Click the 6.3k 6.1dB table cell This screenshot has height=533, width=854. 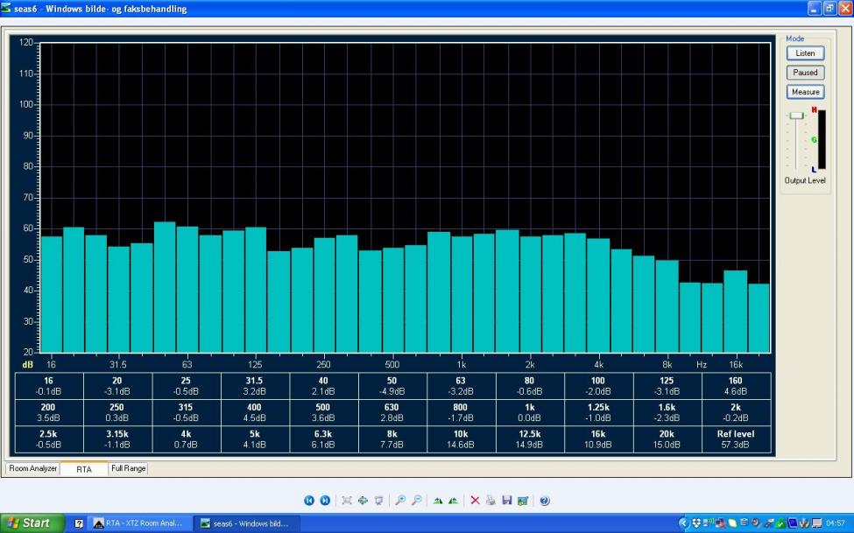point(323,439)
